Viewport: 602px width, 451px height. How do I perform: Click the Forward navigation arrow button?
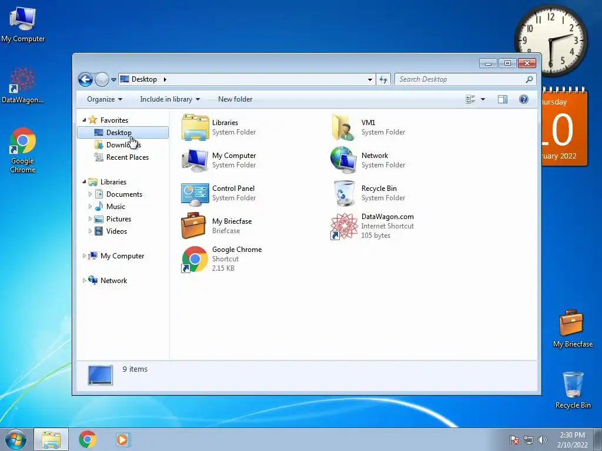click(x=102, y=79)
